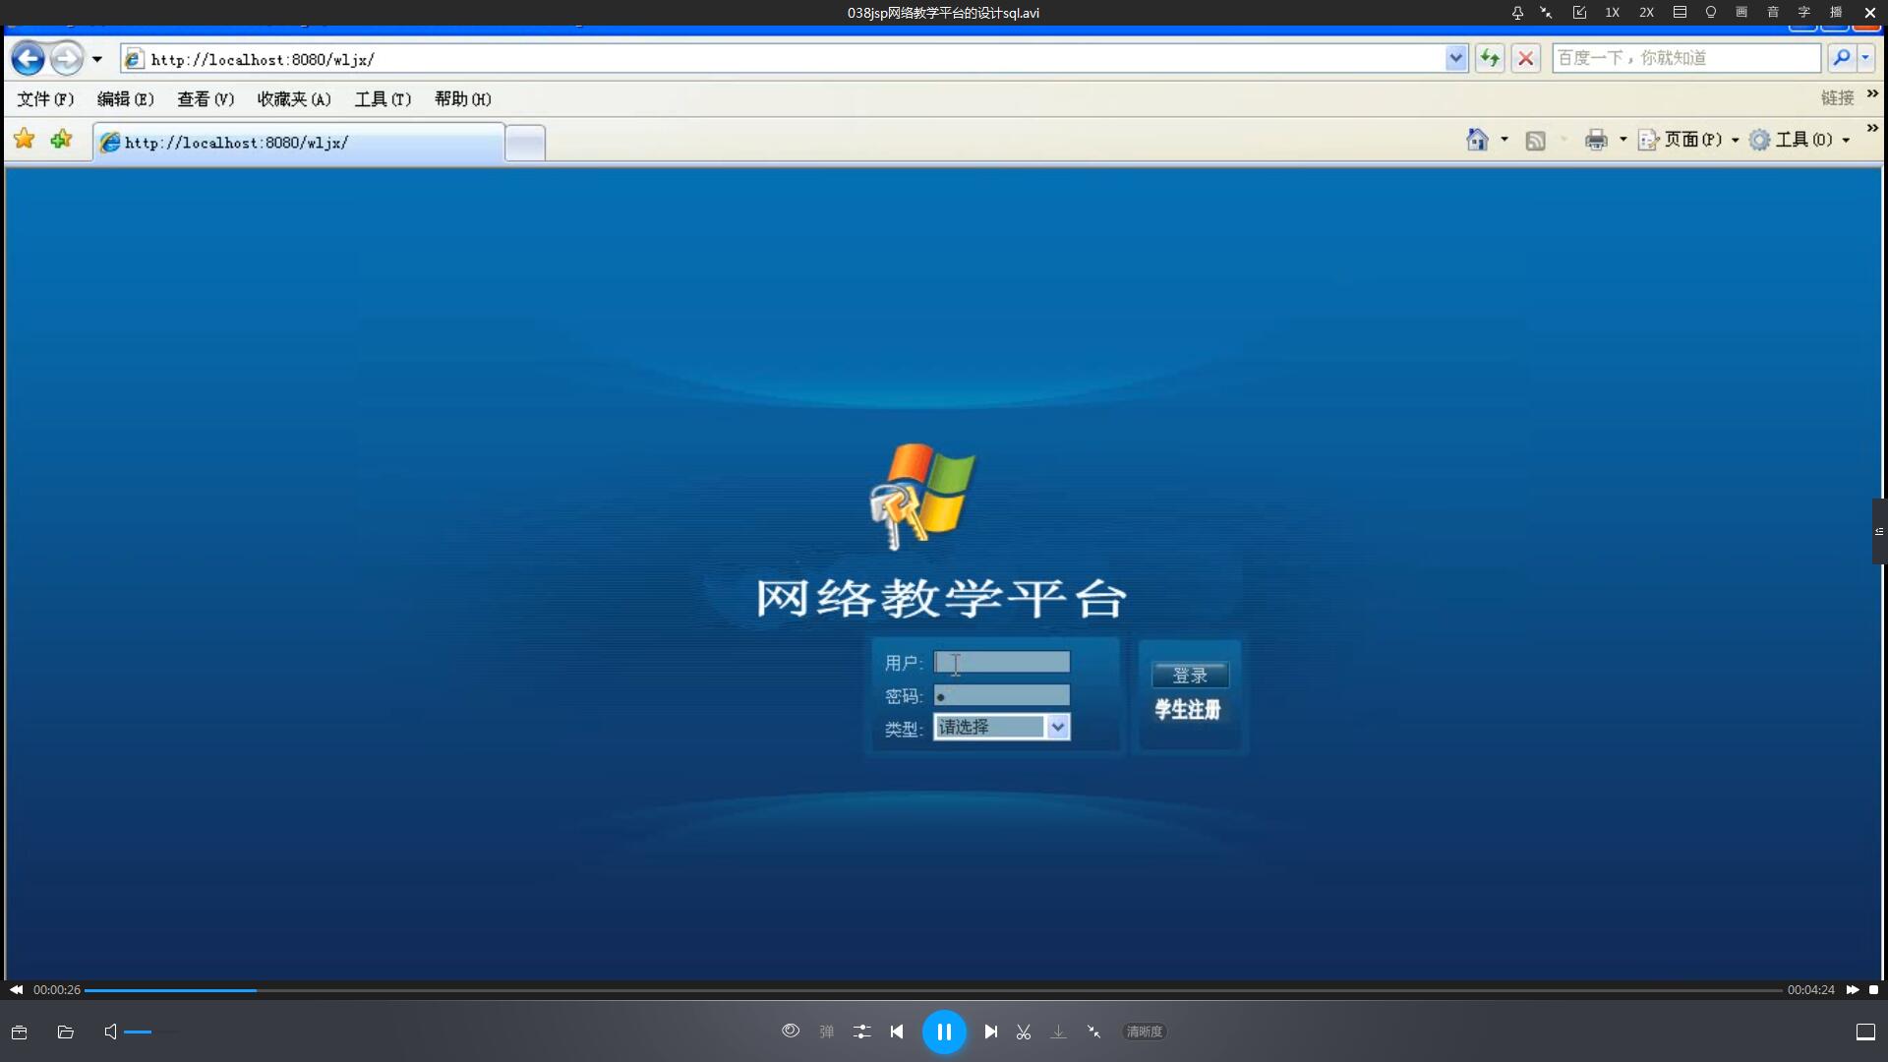Open the 查看(V) menu

[x=206, y=99]
